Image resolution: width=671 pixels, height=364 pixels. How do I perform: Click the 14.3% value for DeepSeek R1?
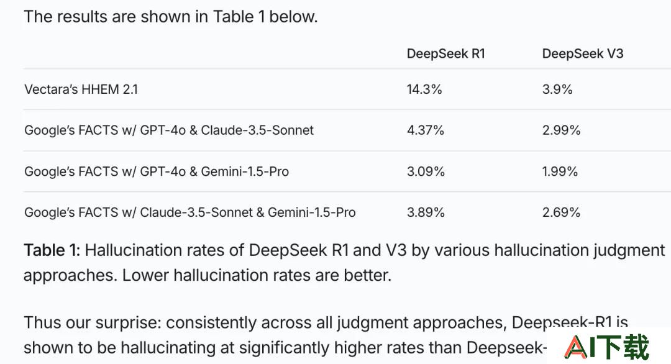click(424, 89)
